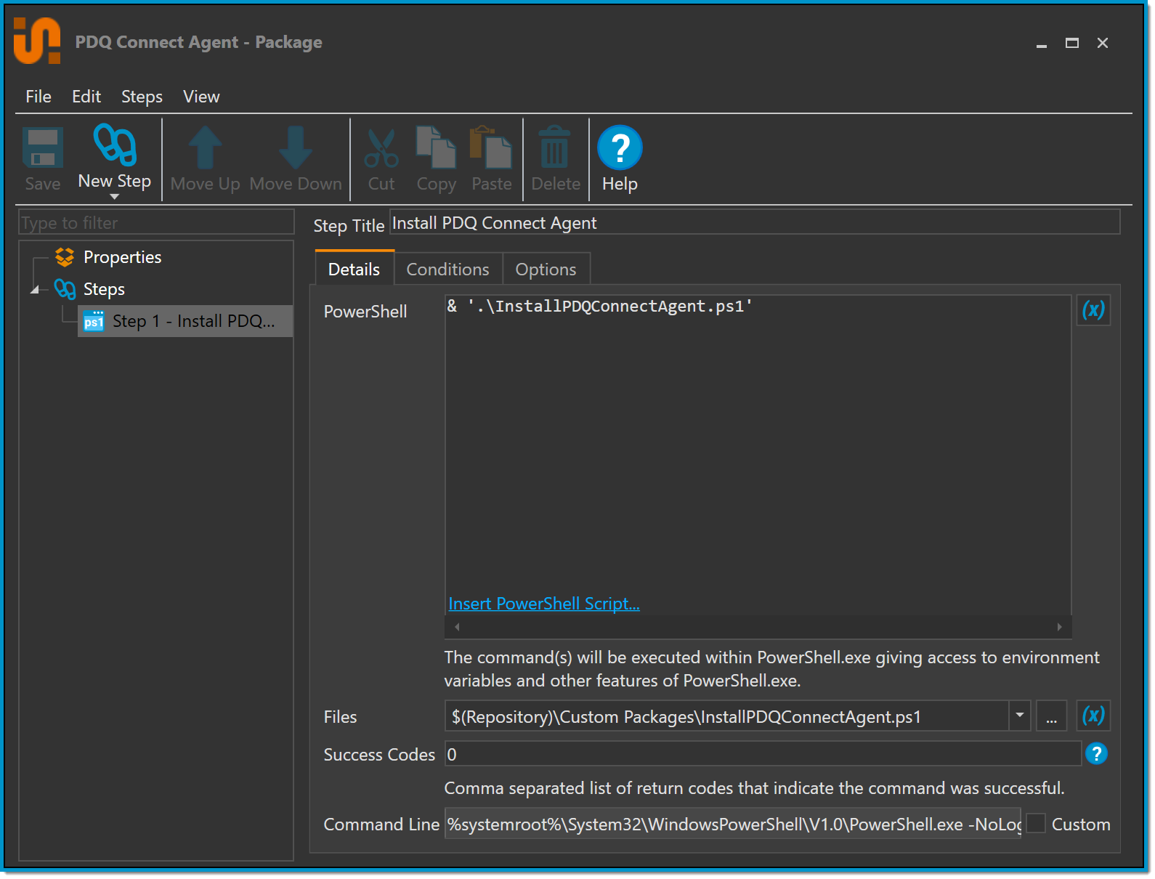Viewport: 1155px width, 879px height.
Task: Switch to the Conditions tab
Action: pyautogui.click(x=448, y=270)
